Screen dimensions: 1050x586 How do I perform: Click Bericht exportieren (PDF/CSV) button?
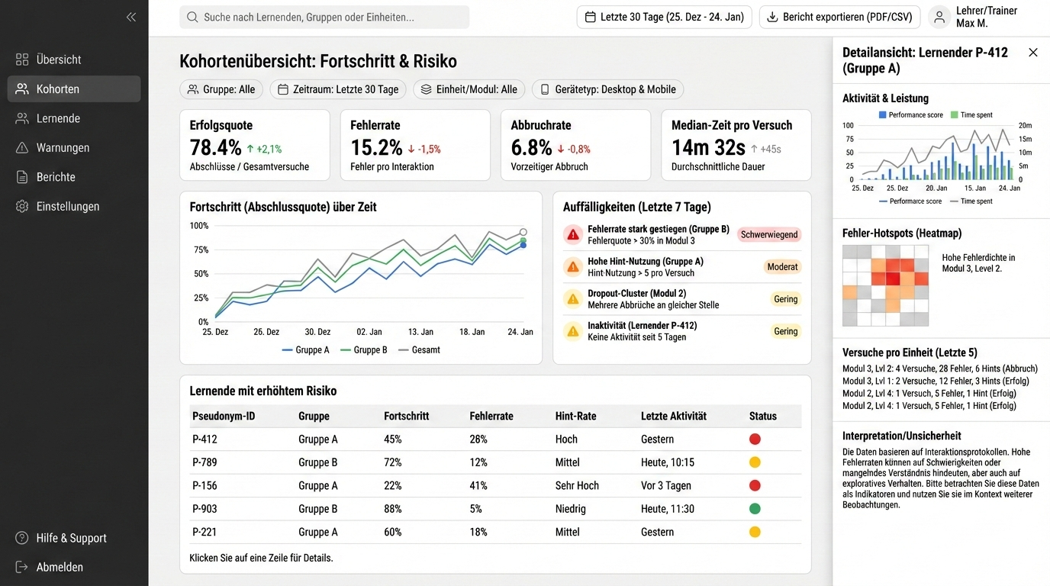tap(839, 17)
